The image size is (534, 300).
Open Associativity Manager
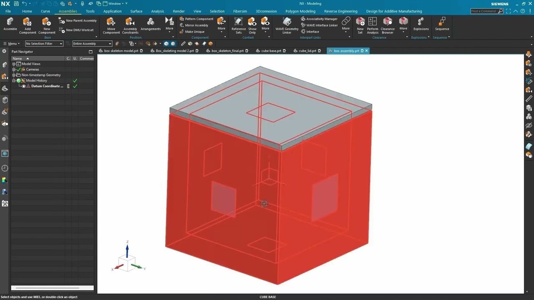(319, 19)
